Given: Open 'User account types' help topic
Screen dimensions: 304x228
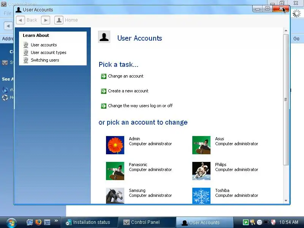Looking at the screenshot, I should (x=49, y=52).
